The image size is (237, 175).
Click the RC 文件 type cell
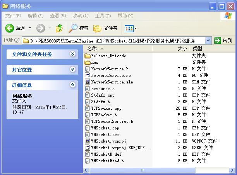click(200, 75)
